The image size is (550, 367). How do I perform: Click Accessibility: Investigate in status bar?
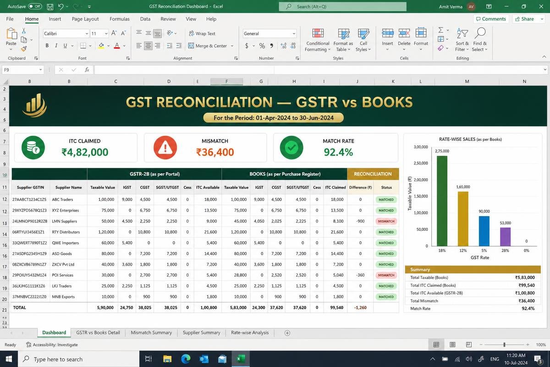click(52, 345)
